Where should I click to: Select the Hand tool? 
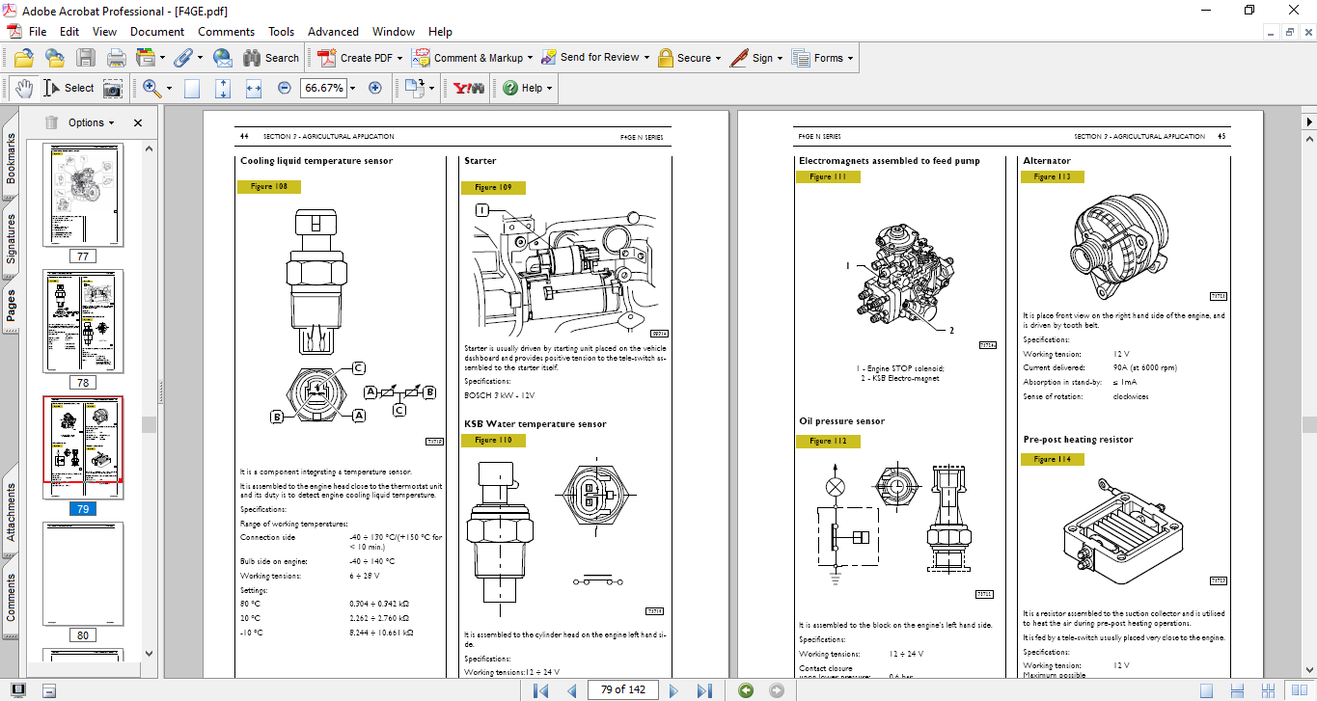(x=23, y=88)
